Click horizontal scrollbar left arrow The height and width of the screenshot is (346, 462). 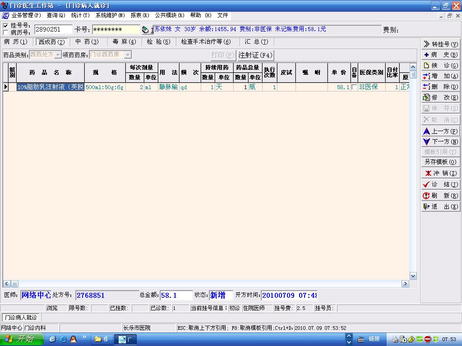[6, 284]
